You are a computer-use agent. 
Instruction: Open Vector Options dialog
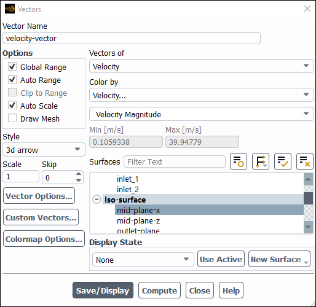tap(39, 196)
